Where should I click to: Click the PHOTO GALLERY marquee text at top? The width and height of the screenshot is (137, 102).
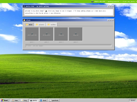tap(114, 2)
